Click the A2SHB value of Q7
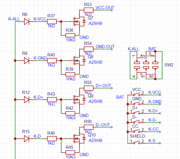180x159 pixels. tap(96, 23)
